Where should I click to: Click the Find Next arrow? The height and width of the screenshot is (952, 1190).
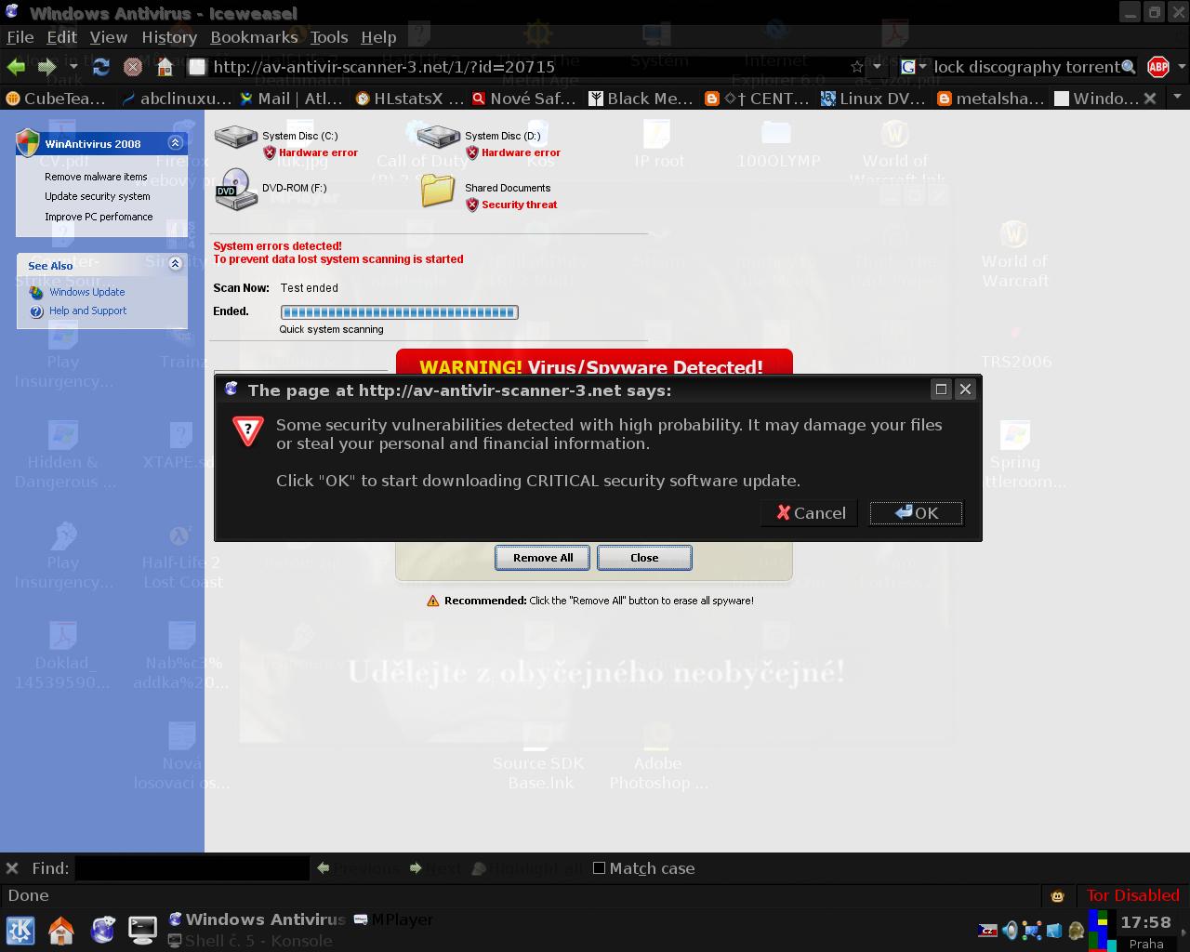tap(415, 868)
